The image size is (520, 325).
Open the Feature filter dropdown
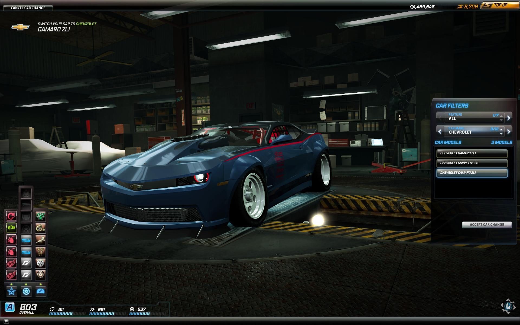coord(474,117)
